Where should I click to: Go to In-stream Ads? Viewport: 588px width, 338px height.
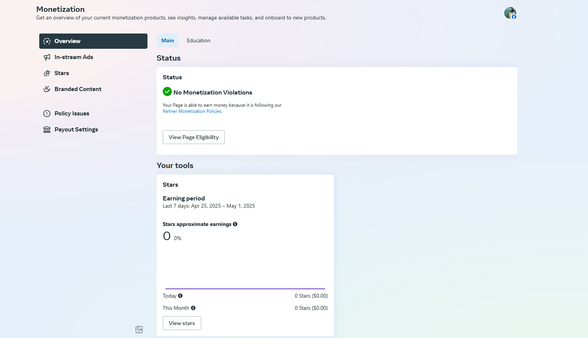point(93,57)
